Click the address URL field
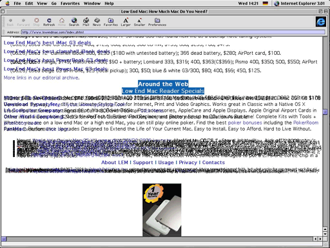The width and height of the screenshot is (330, 248). (173, 32)
